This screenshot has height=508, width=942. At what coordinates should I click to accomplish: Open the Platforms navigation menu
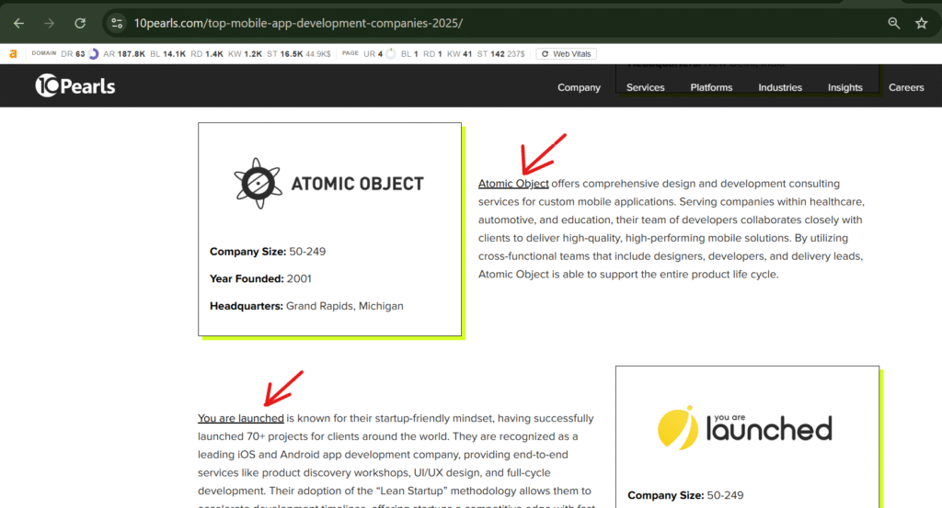pos(711,88)
